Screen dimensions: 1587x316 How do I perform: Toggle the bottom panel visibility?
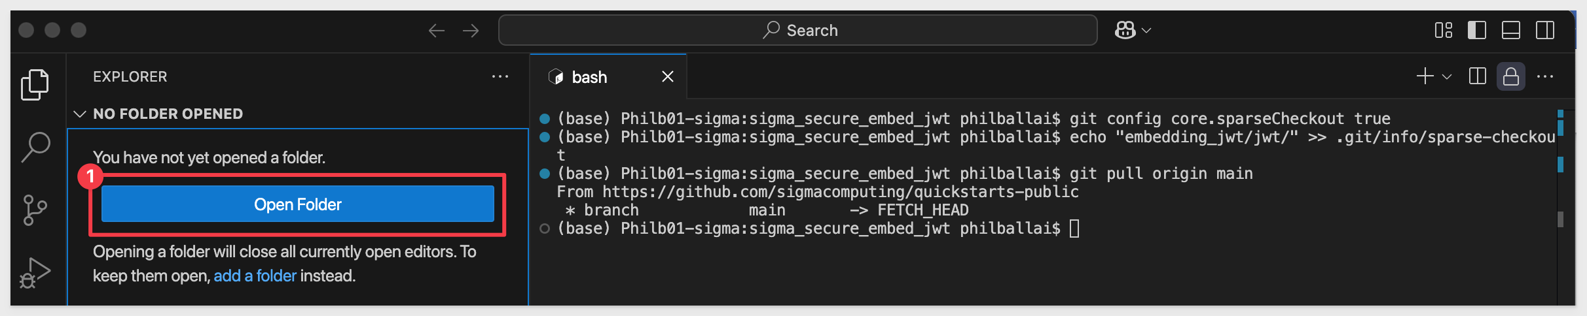[x=1511, y=31]
